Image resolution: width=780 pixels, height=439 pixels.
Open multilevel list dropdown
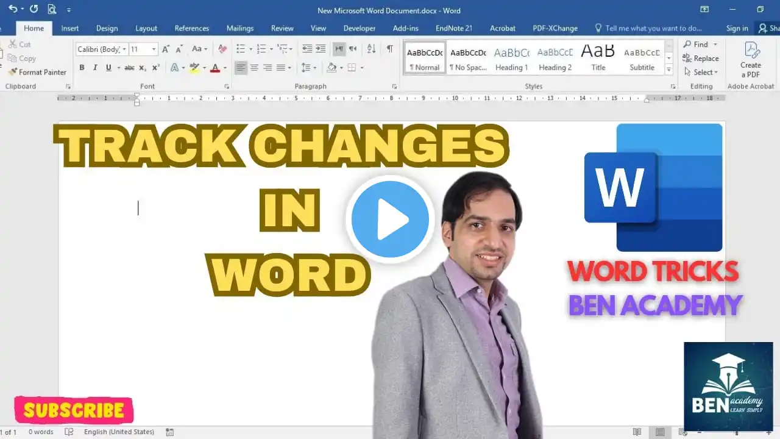pos(291,49)
